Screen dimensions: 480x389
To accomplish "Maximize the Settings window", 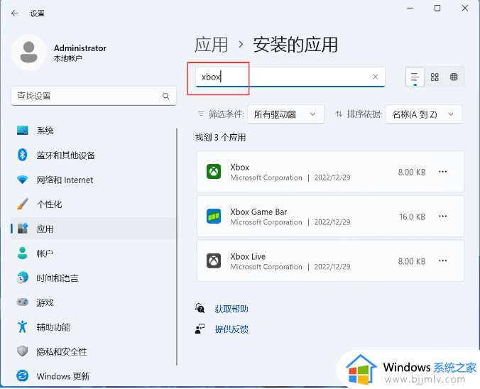I will [437, 9].
